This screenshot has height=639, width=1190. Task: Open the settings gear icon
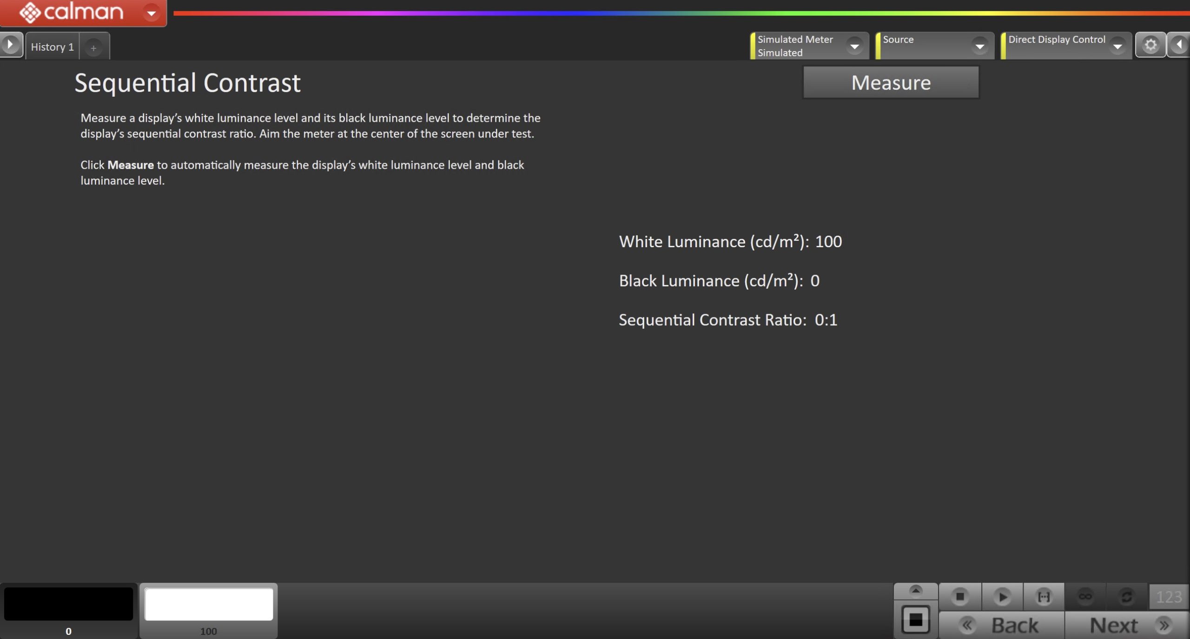click(1150, 45)
